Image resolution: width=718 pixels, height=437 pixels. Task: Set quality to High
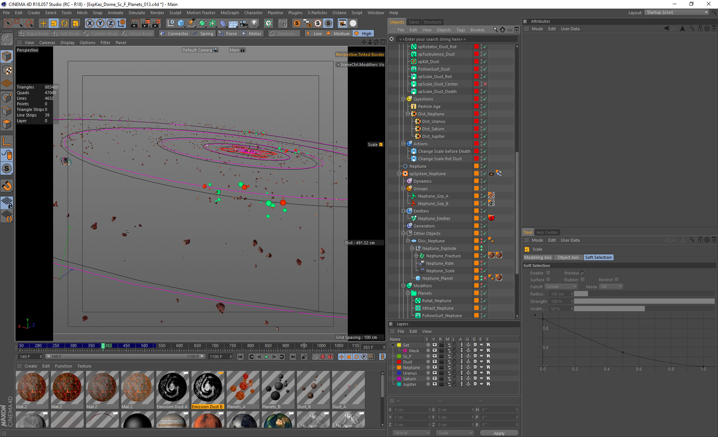tap(363, 34)
